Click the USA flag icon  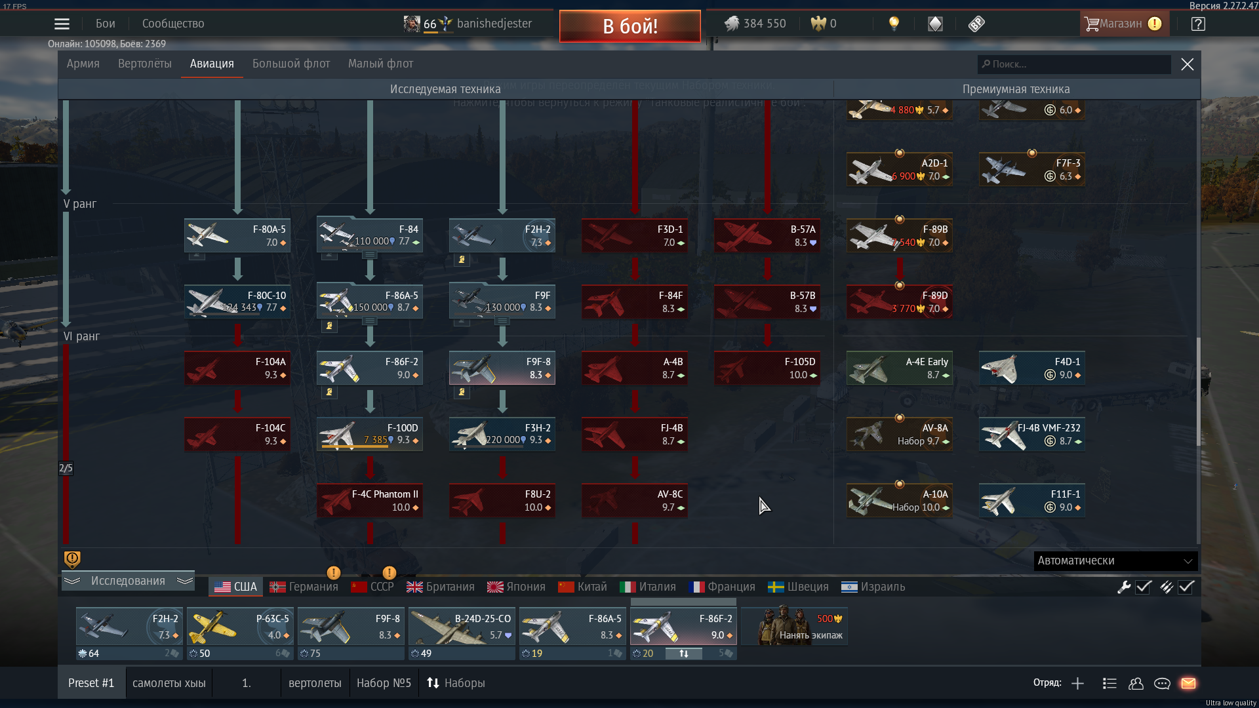pos(222,587)
